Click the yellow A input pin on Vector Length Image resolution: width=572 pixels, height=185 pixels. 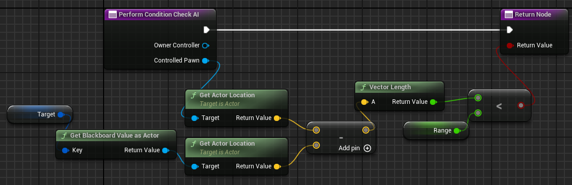click(364, 102)
